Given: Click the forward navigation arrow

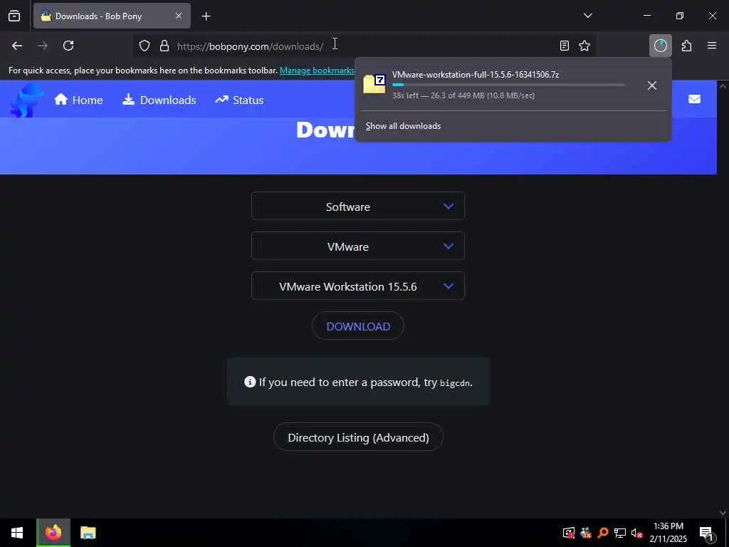Looking at the screenshot, I should point(42,46).
